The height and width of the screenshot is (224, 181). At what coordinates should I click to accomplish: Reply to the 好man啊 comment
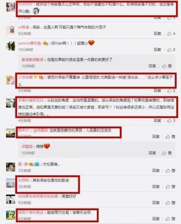pyautogui.click(x=157, y=50)
